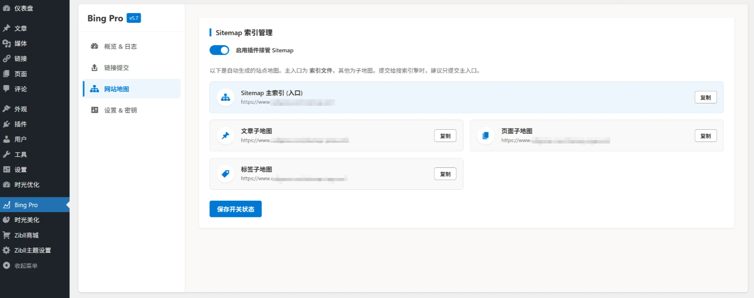Click the 外观 paintbrush icon
Viewport: 754px width, 298px height.
coord(7,109)
